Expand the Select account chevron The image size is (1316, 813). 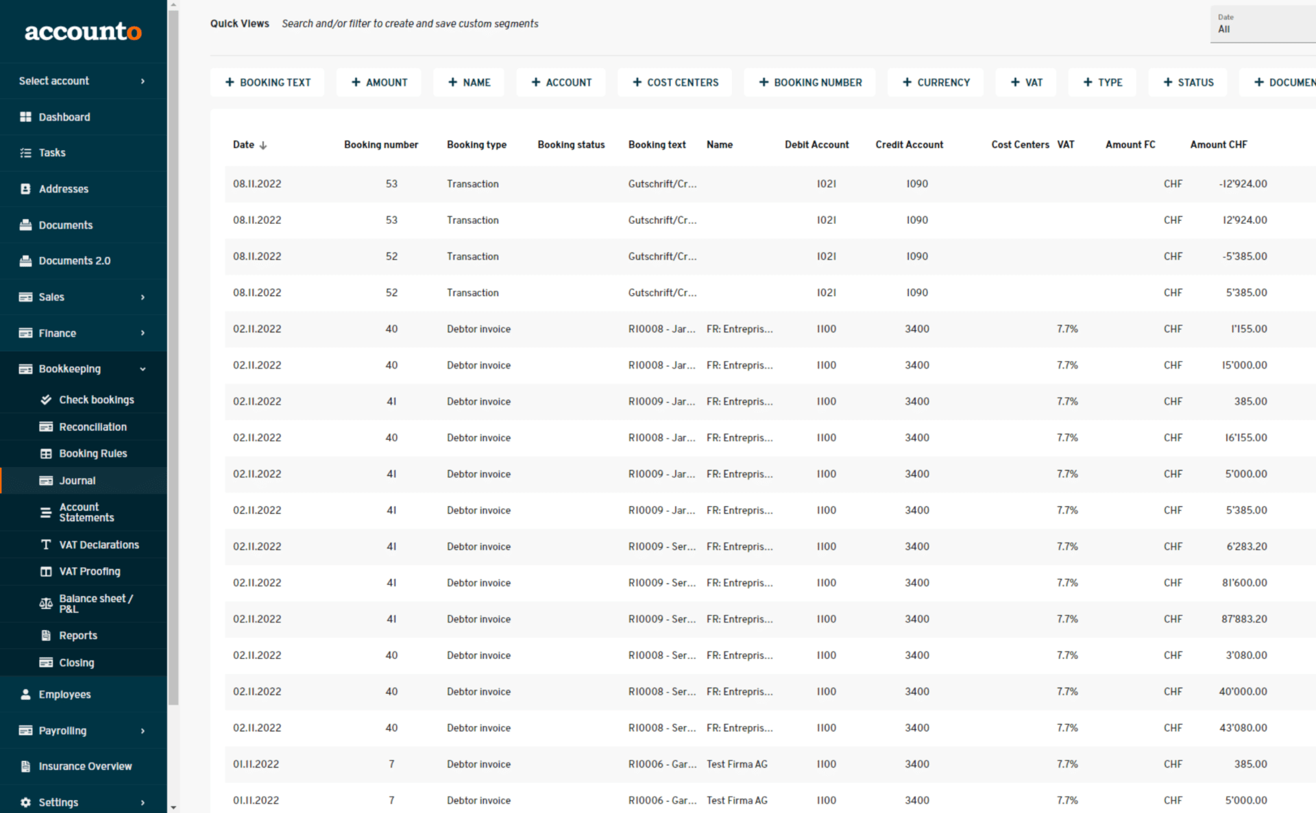pos(143,81)
